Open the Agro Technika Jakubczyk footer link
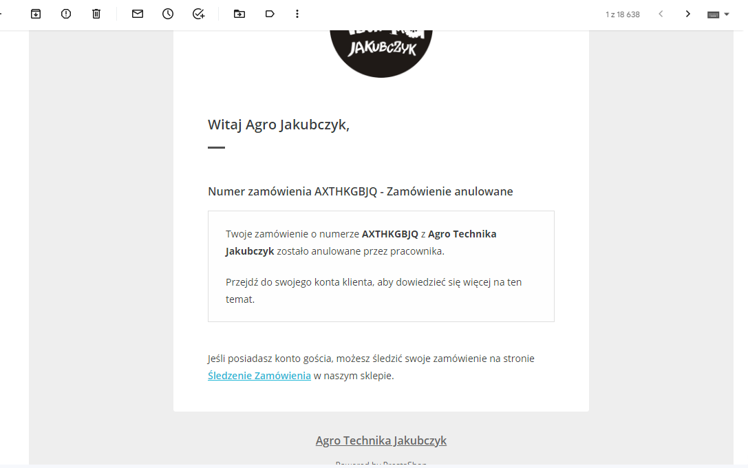Image resolution: width=748 pixels, height=468 pixels. [381, 440]
